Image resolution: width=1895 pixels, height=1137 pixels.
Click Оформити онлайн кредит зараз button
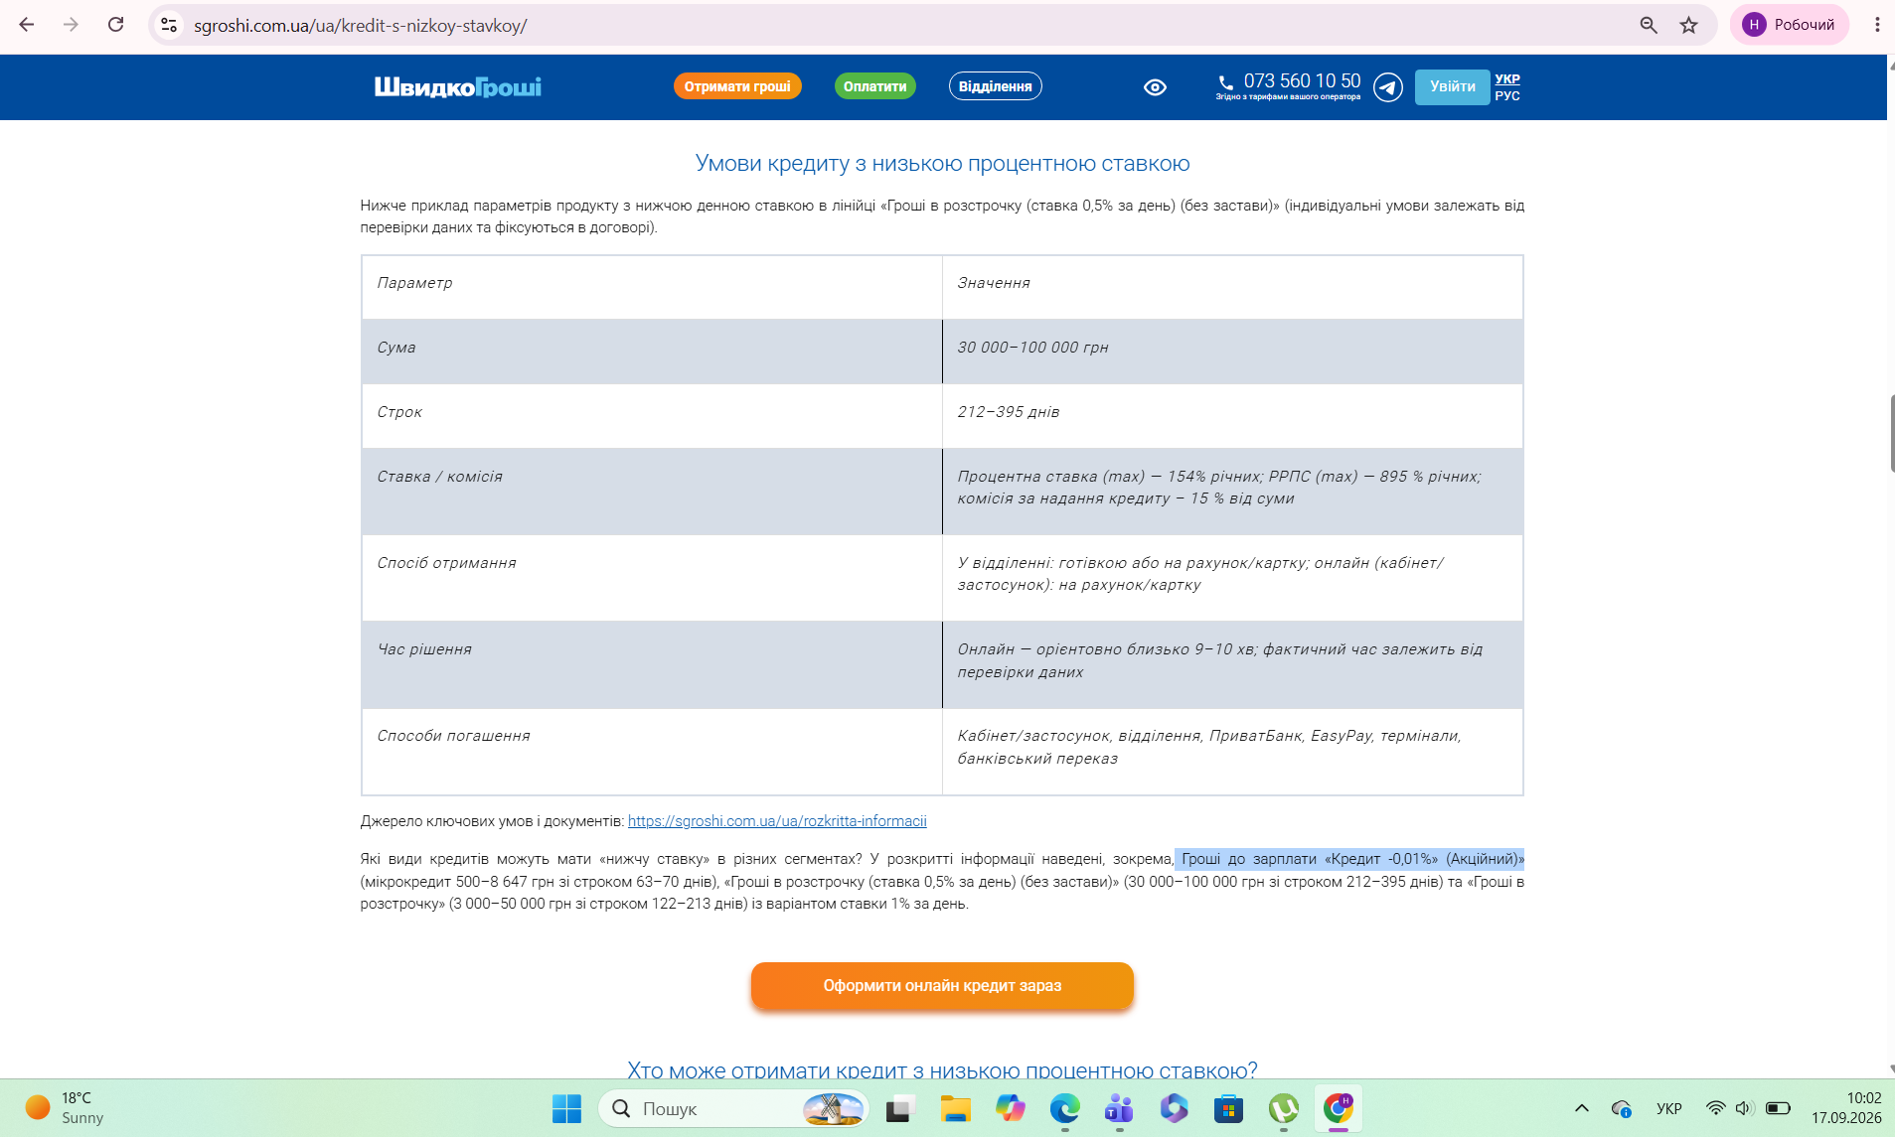[x=942, y=985]
